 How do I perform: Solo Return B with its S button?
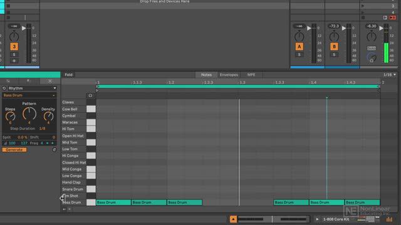[334, 54]
